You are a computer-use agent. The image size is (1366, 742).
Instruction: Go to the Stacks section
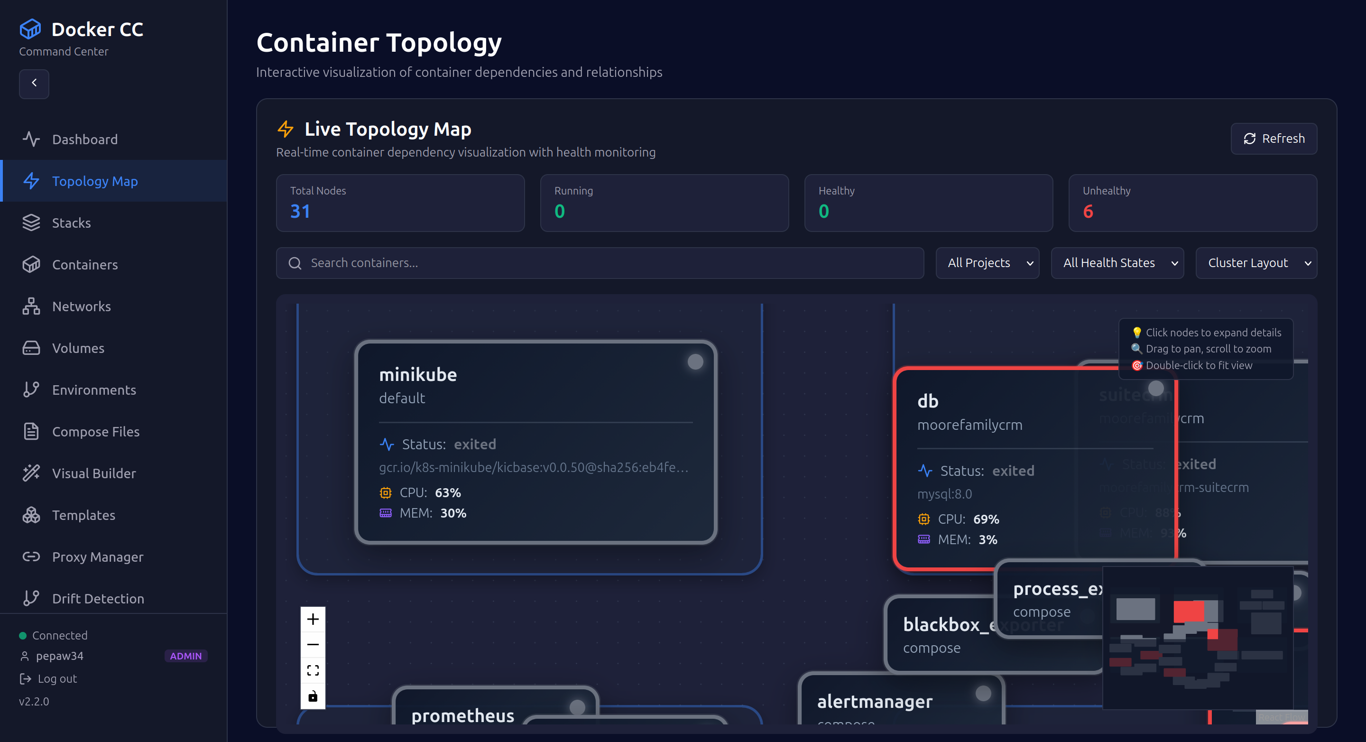71,223
